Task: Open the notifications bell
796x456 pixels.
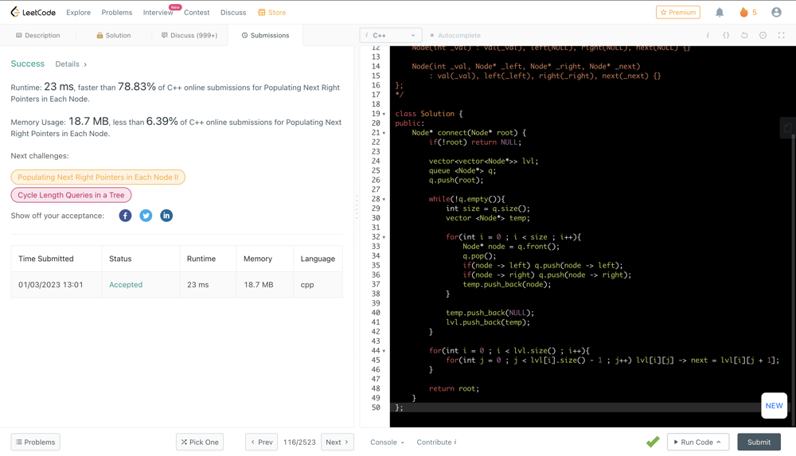Action: coord(720,12)
